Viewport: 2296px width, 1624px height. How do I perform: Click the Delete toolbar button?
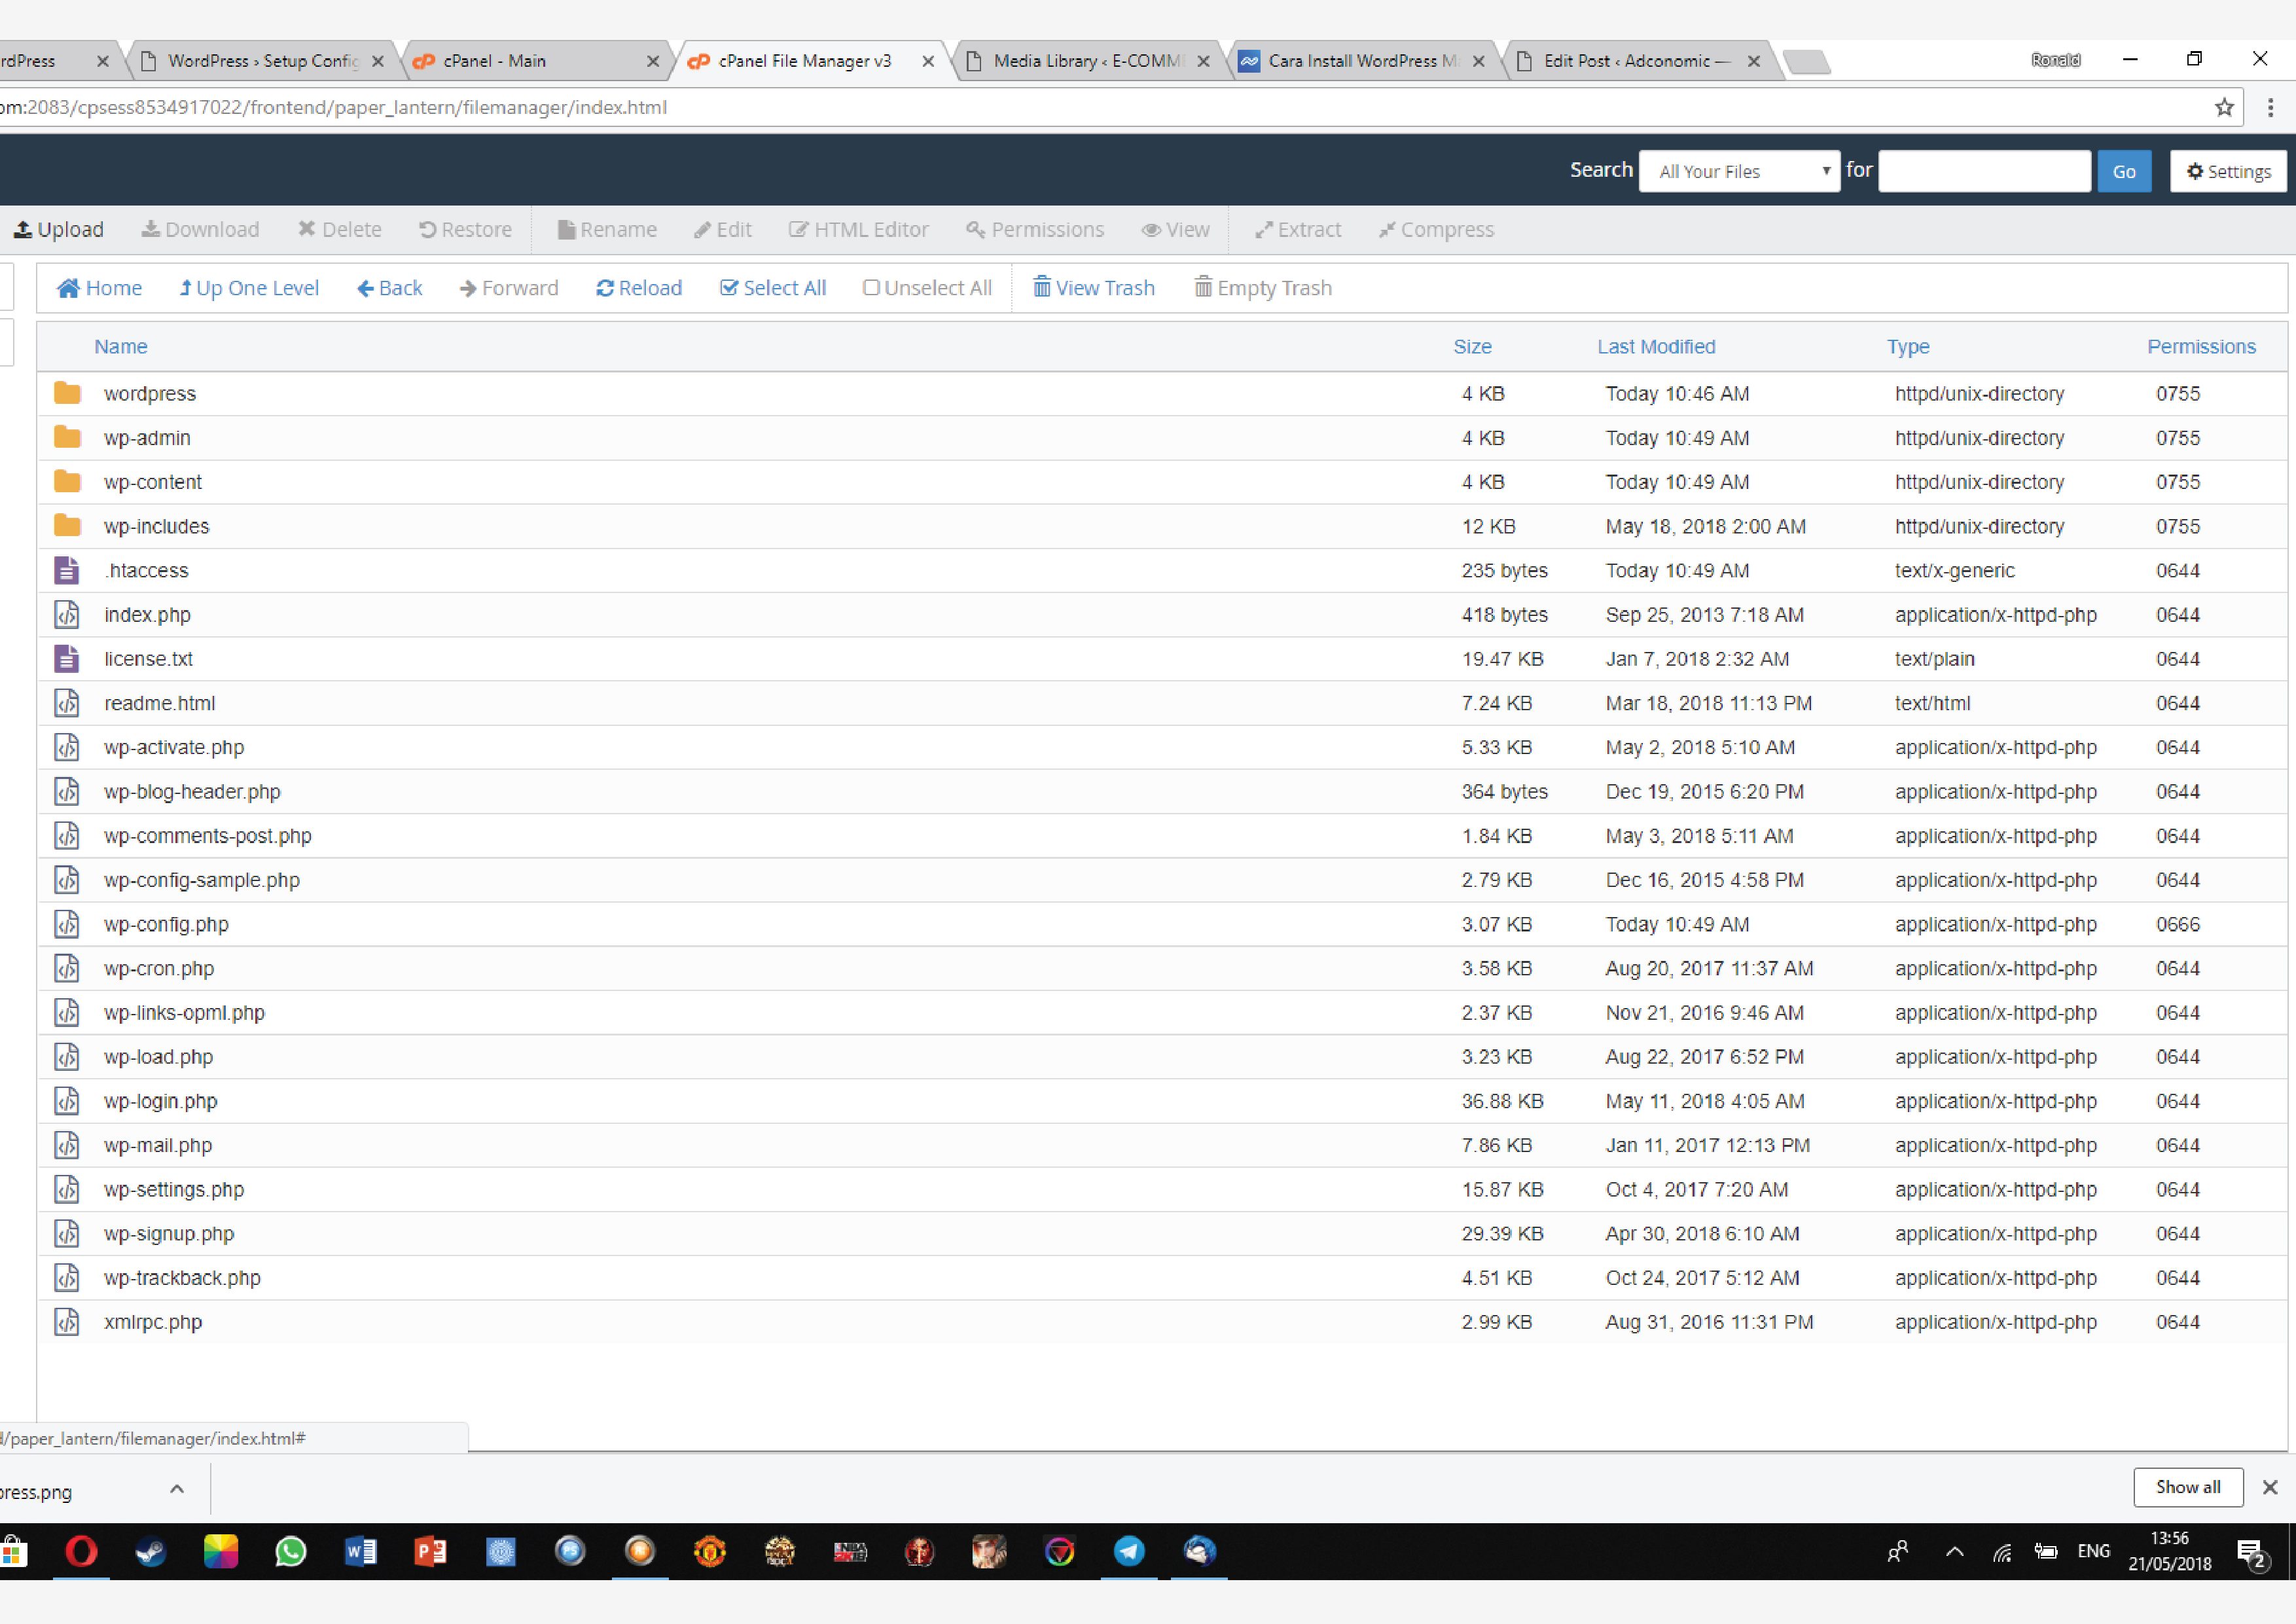(340, 230)
